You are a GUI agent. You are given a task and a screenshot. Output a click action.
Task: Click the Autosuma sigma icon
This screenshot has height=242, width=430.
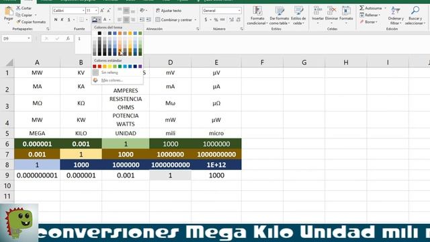(x=361, y=8)
